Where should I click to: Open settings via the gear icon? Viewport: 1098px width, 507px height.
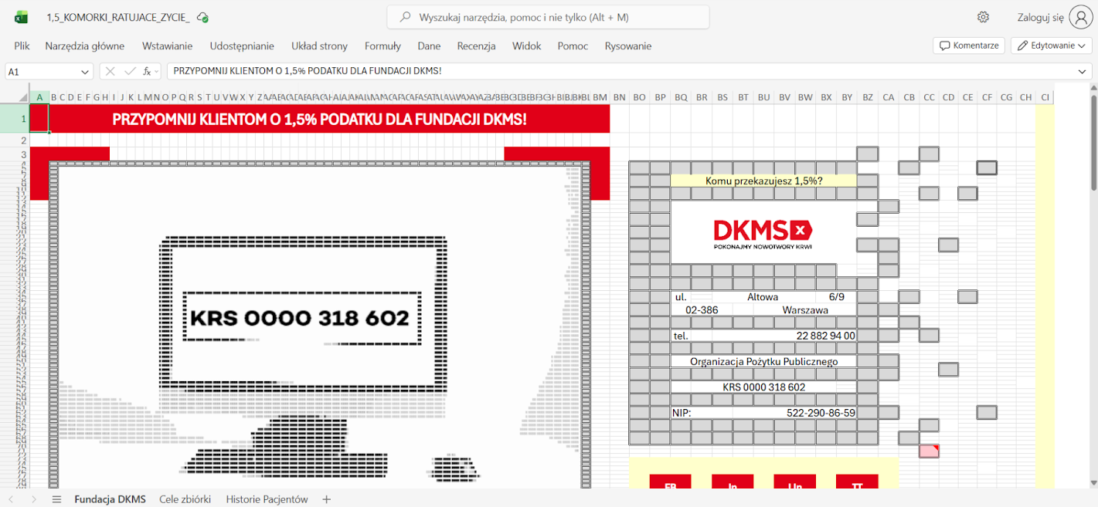[983, 17]
